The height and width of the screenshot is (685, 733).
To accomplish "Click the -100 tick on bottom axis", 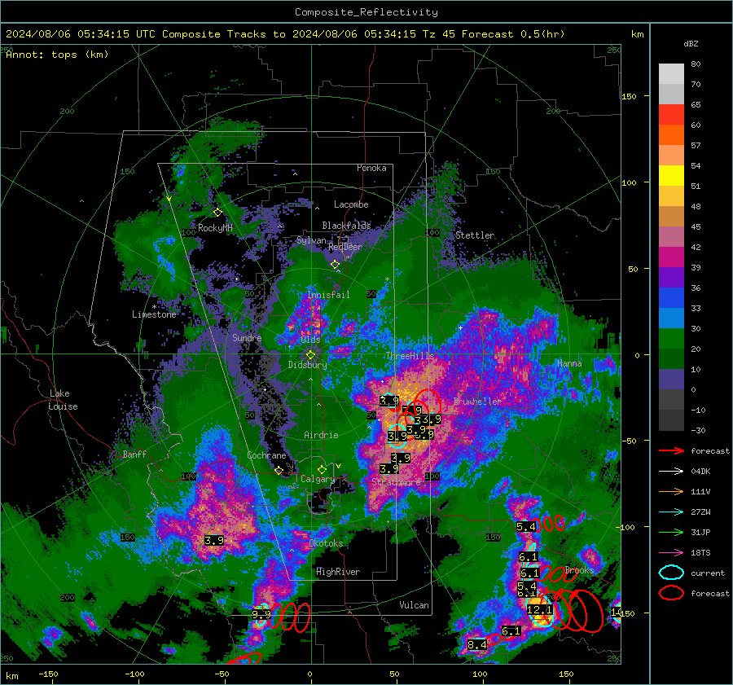I will [x=134, y=674].
